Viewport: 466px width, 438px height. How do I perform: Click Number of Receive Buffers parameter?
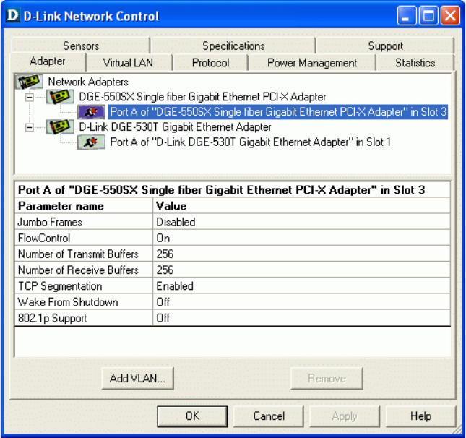click(x=79, y=270)
